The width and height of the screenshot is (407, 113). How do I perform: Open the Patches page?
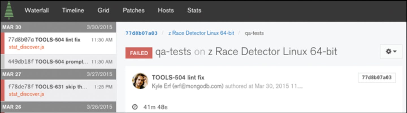point(133,10)
